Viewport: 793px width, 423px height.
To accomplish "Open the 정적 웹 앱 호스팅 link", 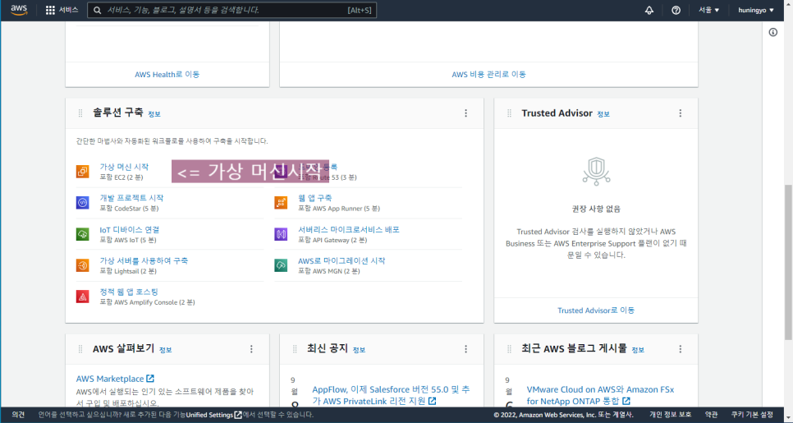I will [129, 292].
